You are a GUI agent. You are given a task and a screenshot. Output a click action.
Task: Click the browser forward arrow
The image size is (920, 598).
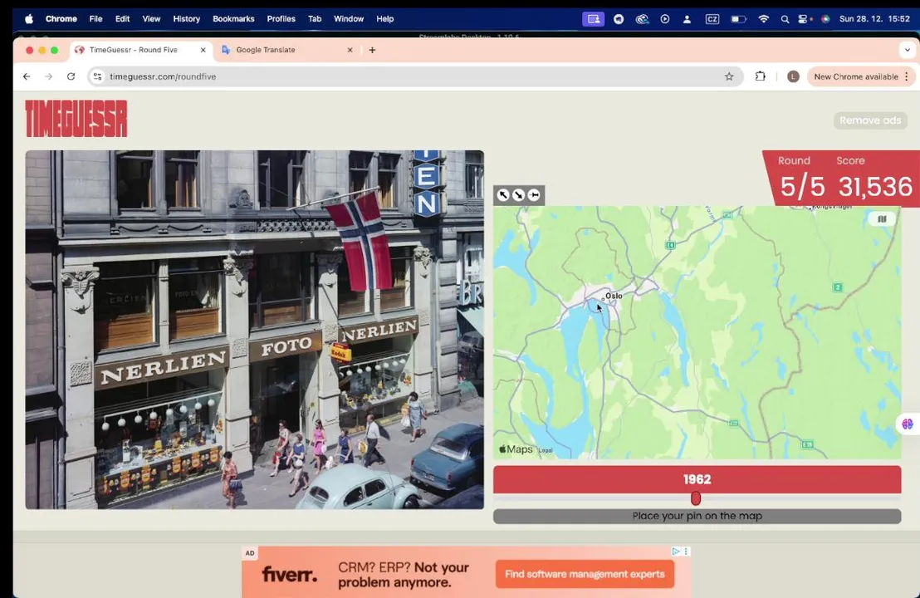click(x=49, y=76)
